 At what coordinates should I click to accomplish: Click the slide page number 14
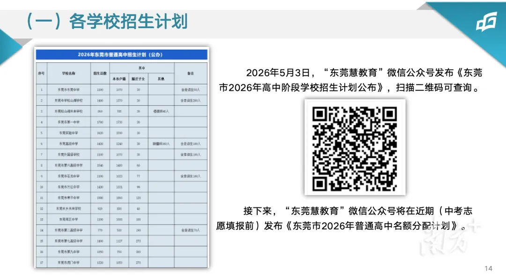coord(488,268)
